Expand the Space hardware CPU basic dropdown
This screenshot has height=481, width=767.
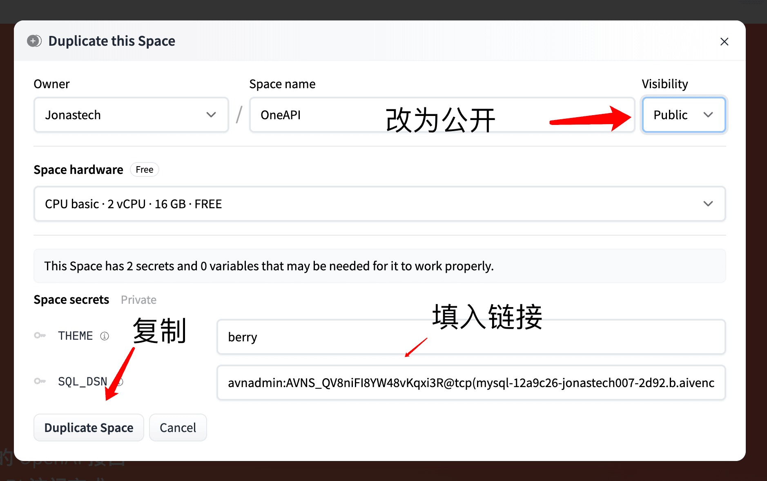click(x=379, y=204)
